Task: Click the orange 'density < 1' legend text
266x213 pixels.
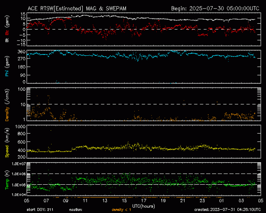Action: pyautogui.click(x=121, y=210)
